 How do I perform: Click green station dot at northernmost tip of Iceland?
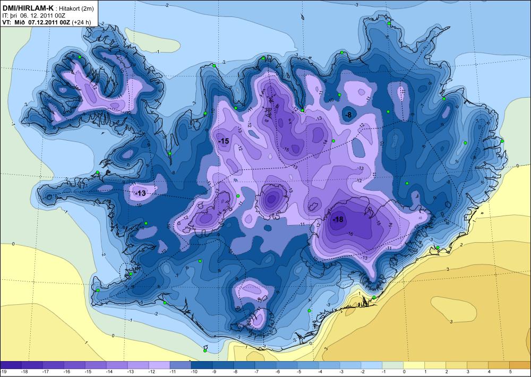click(x=389, y=23)
